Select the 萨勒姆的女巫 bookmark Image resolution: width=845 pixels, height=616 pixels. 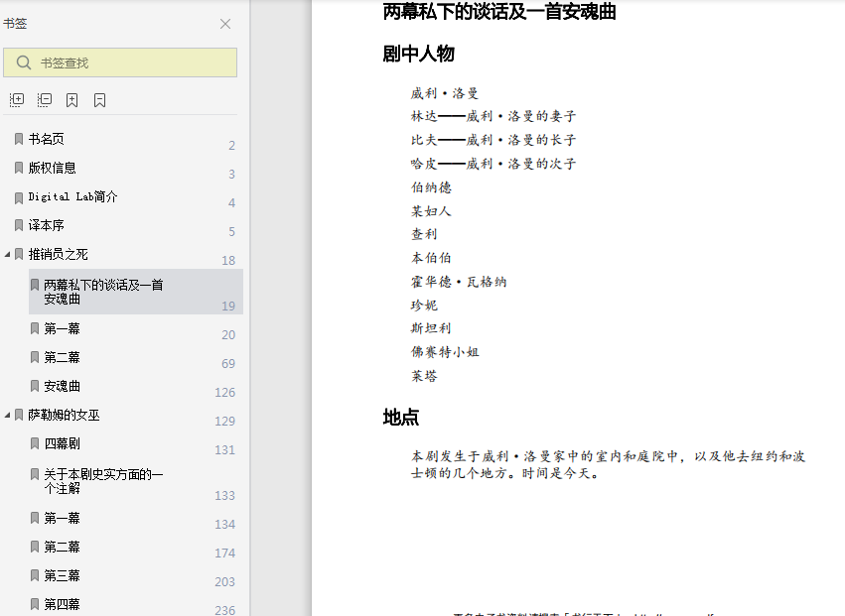[65, 416]
